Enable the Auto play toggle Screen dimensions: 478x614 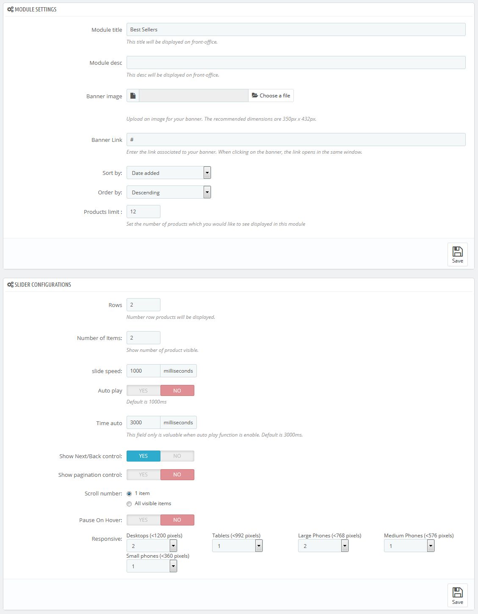point(143,390)
